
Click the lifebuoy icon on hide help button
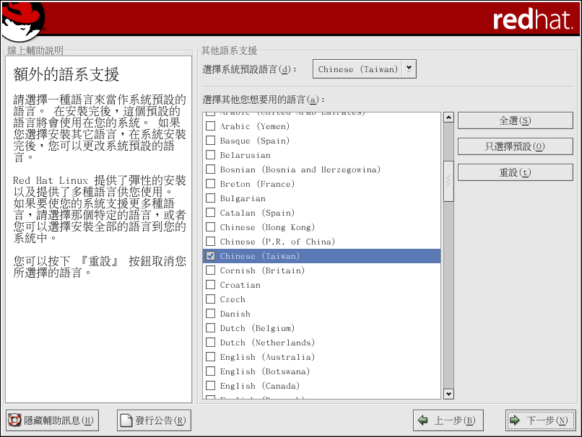pyautogui.click(x=14, y=420)
